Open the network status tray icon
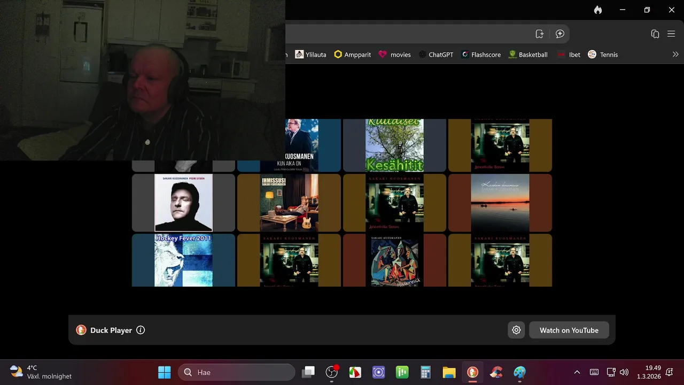The image size is (684, 385). point(611,372)
